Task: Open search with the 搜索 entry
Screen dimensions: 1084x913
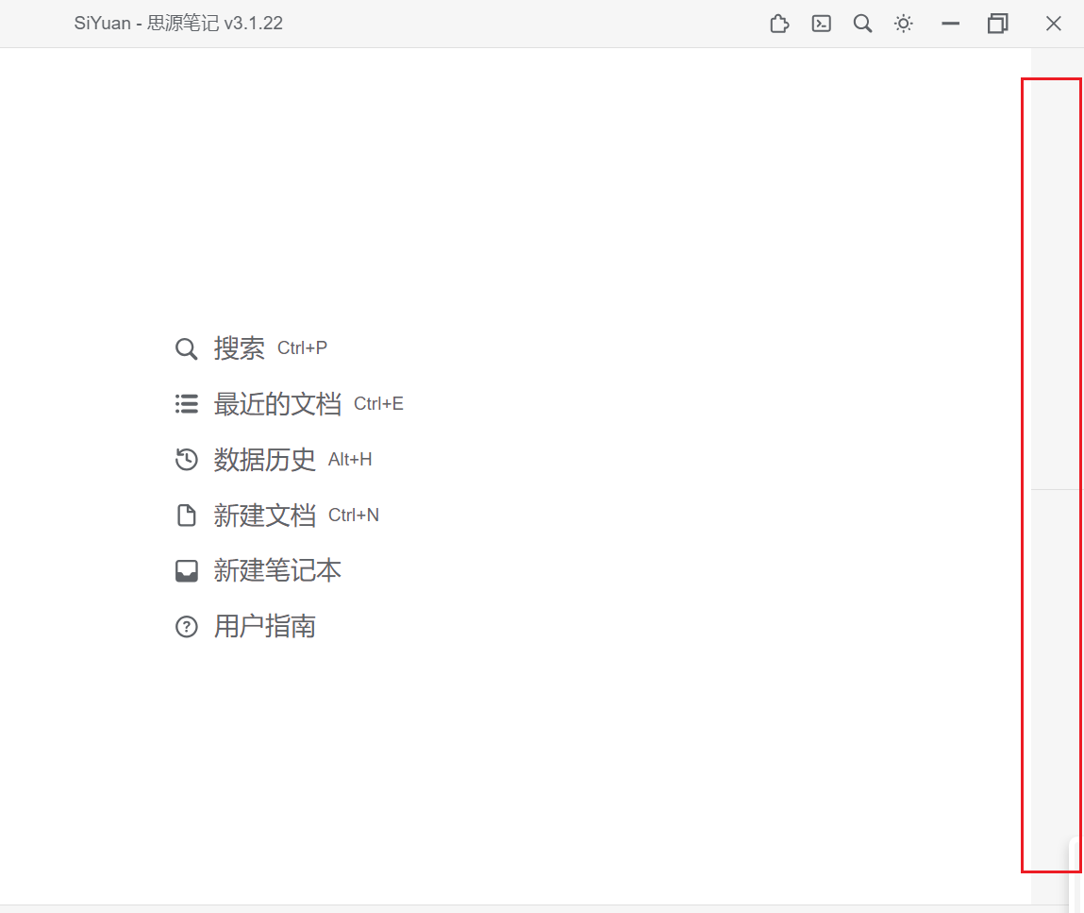Action: 240,347
